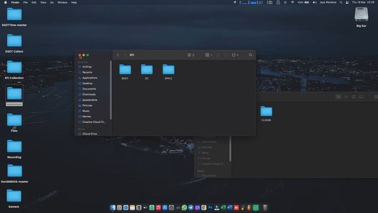Switch back window to column view
This screenshot has width=378, height=213.
[353, 97]
